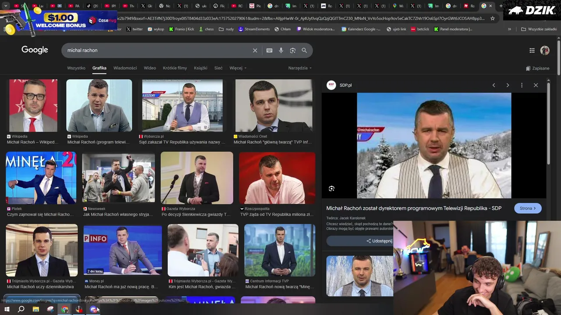This screenshot has width=561, height=315.
Task: Open the Gazeta Wyborcza microphone thumbnail
Action: click(x=197, y=178)
